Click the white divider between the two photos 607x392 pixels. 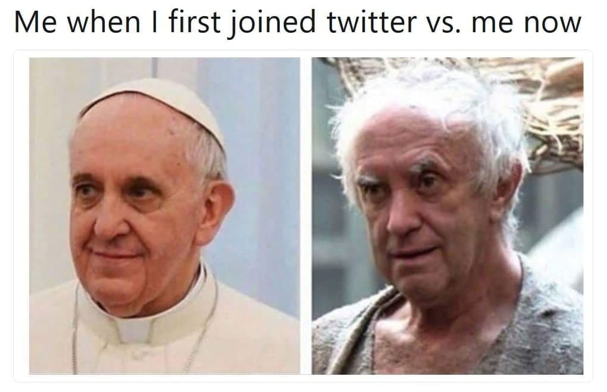click(x=306, y=216)
